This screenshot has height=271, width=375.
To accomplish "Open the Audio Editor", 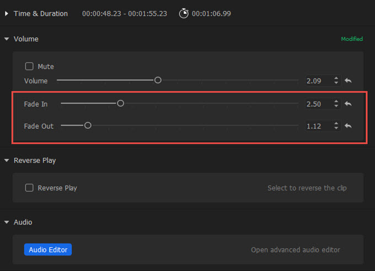I will 48,249.
